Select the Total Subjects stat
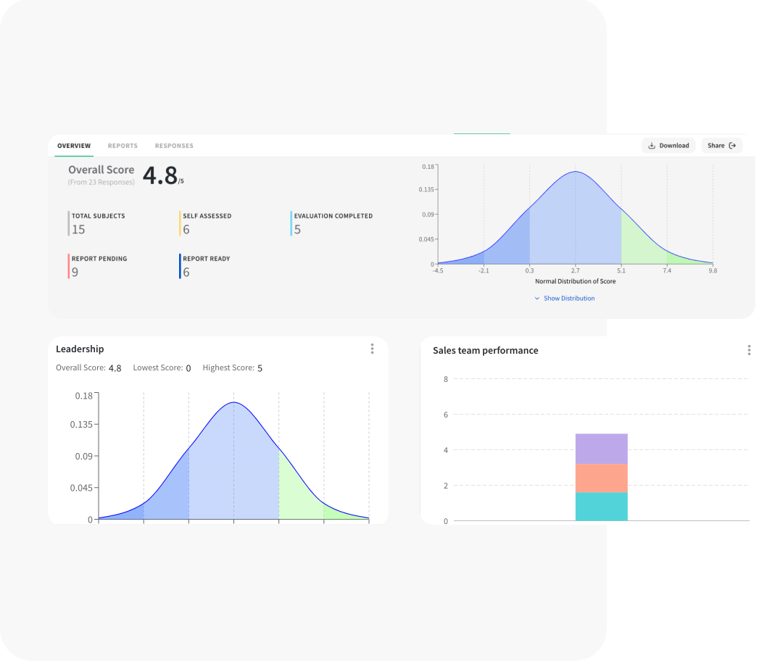 click(98, 216)
